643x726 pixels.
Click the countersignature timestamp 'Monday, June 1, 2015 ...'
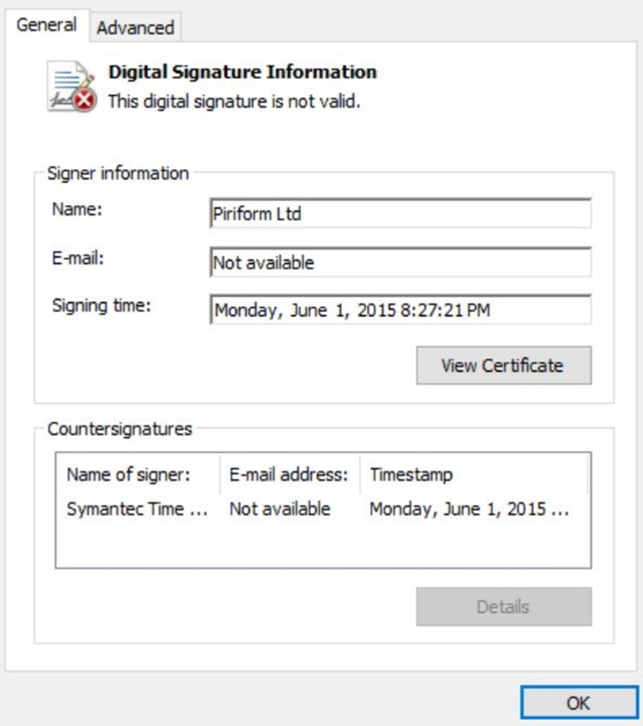(x=469, y=509)
